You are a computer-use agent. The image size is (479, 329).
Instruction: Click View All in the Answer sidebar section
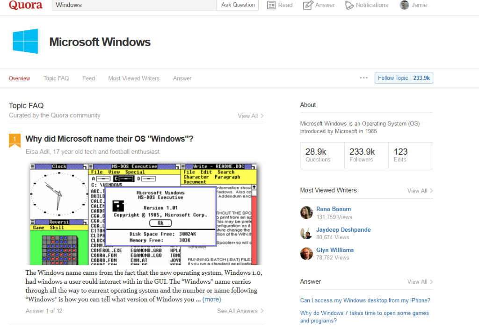coord(420,282)
